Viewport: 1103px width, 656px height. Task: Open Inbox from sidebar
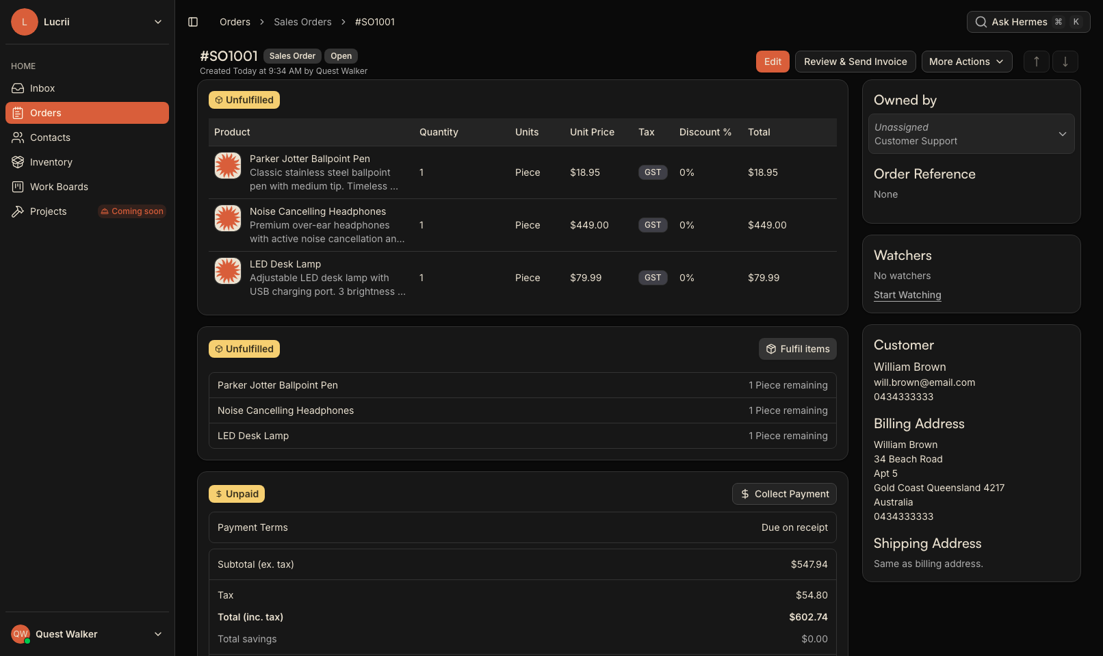[87, 88]
